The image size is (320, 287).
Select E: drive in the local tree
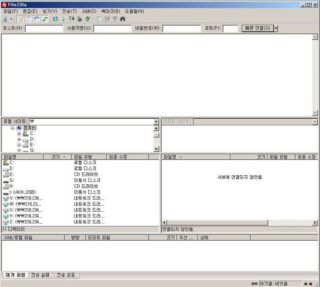click(x=32, y=145)
